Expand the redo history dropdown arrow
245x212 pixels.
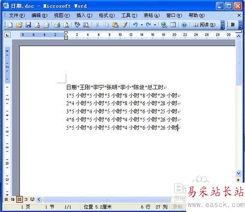155,25
